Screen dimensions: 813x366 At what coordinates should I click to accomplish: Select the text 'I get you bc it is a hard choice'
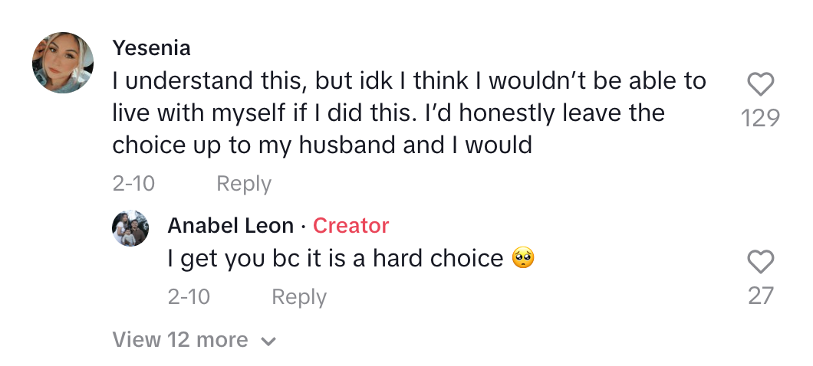point(335,259)
